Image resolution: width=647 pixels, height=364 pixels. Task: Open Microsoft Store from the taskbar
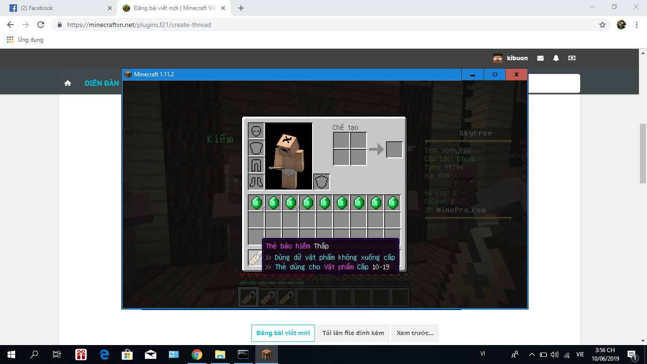127,355
